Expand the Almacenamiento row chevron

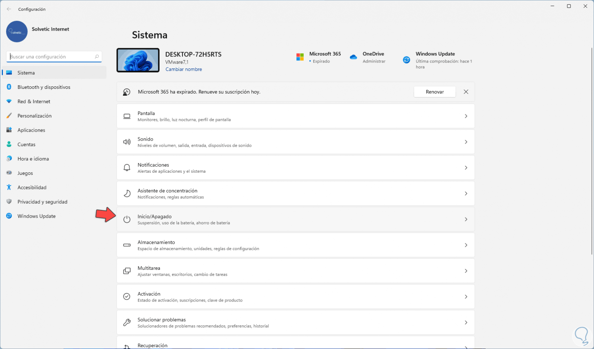click(x=466, y=245)
